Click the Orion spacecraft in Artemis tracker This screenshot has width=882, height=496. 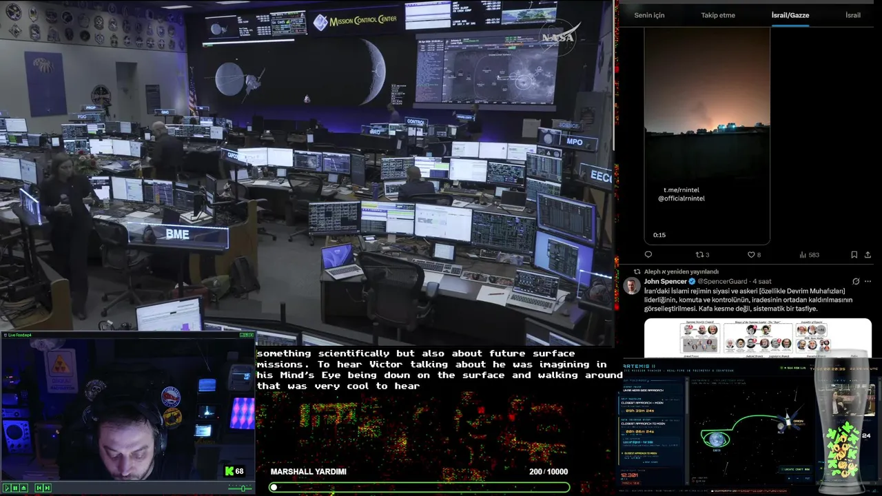[x=788, y=422]
